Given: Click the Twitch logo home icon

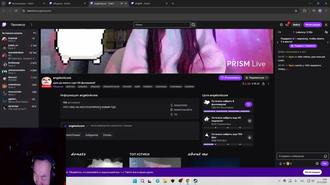Looking at the screenshot, I should [x=4, y=25].
